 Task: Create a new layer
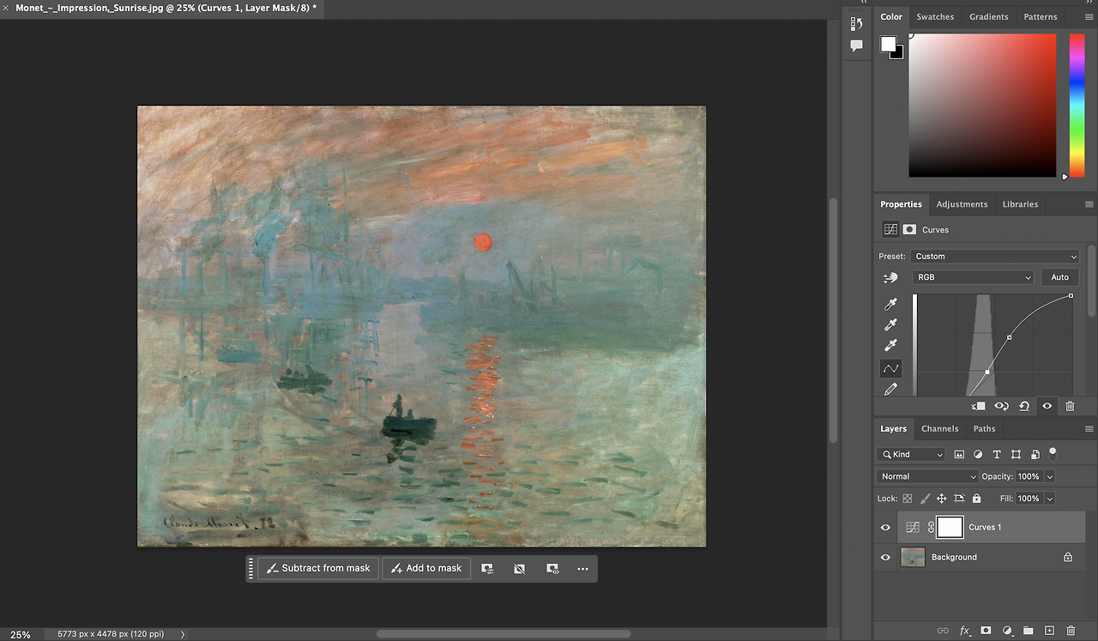1049,631
